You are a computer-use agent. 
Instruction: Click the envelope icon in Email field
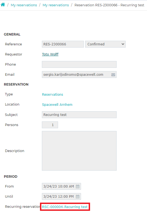pyautogui.click(x=113, y=75)
